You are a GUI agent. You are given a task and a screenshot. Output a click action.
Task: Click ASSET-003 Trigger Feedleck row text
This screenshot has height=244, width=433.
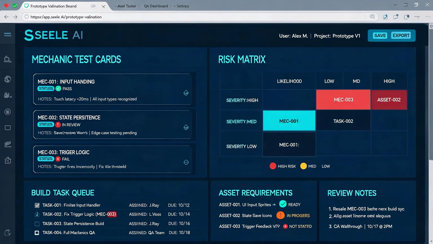[249, 226]
